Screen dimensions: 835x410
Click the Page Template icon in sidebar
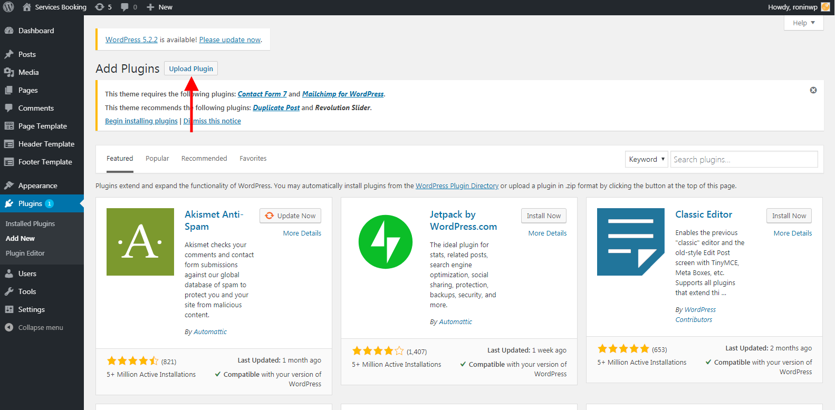(x=9, y=126)
